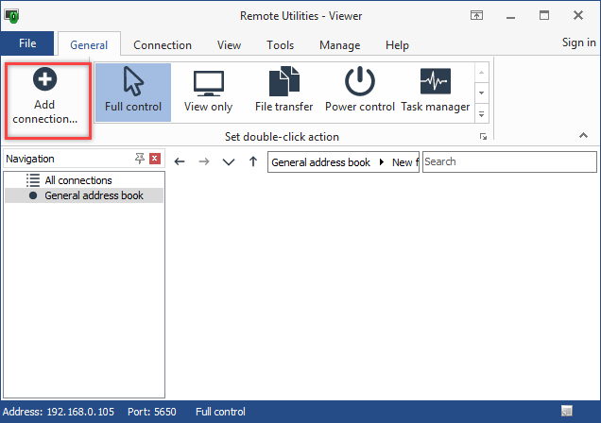This screenshot has height=423, width=601.
Task: Go back with the left arrow
Action: [180, 162]
